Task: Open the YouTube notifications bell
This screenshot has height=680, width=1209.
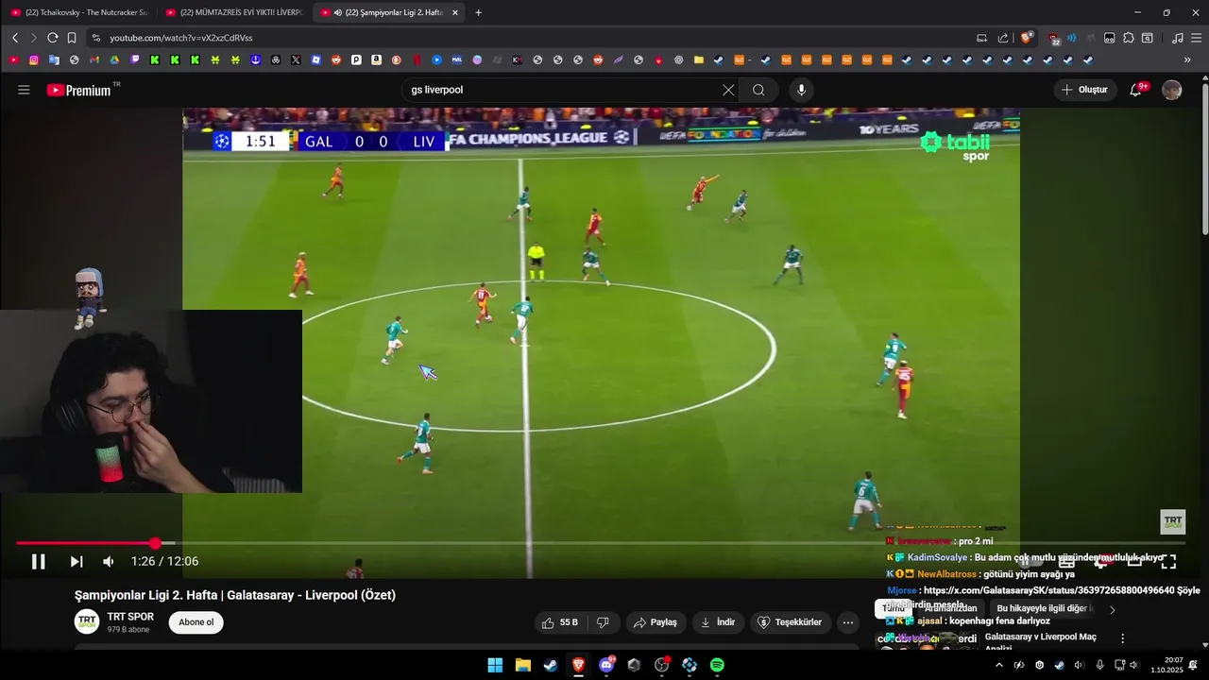Action: (x=1137, y=90)
